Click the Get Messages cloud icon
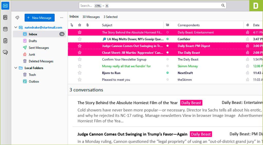Viewport: 263px width, 145px height. click(17, 18)
